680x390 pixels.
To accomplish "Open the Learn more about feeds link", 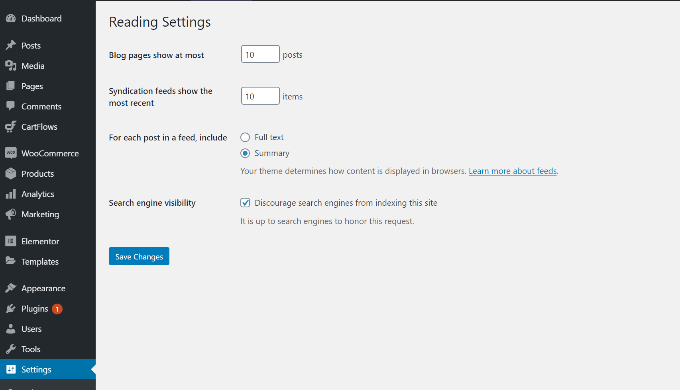I will [x=513, y=171].
